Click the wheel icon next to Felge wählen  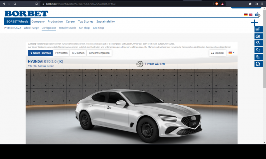[x=140, y=64]
